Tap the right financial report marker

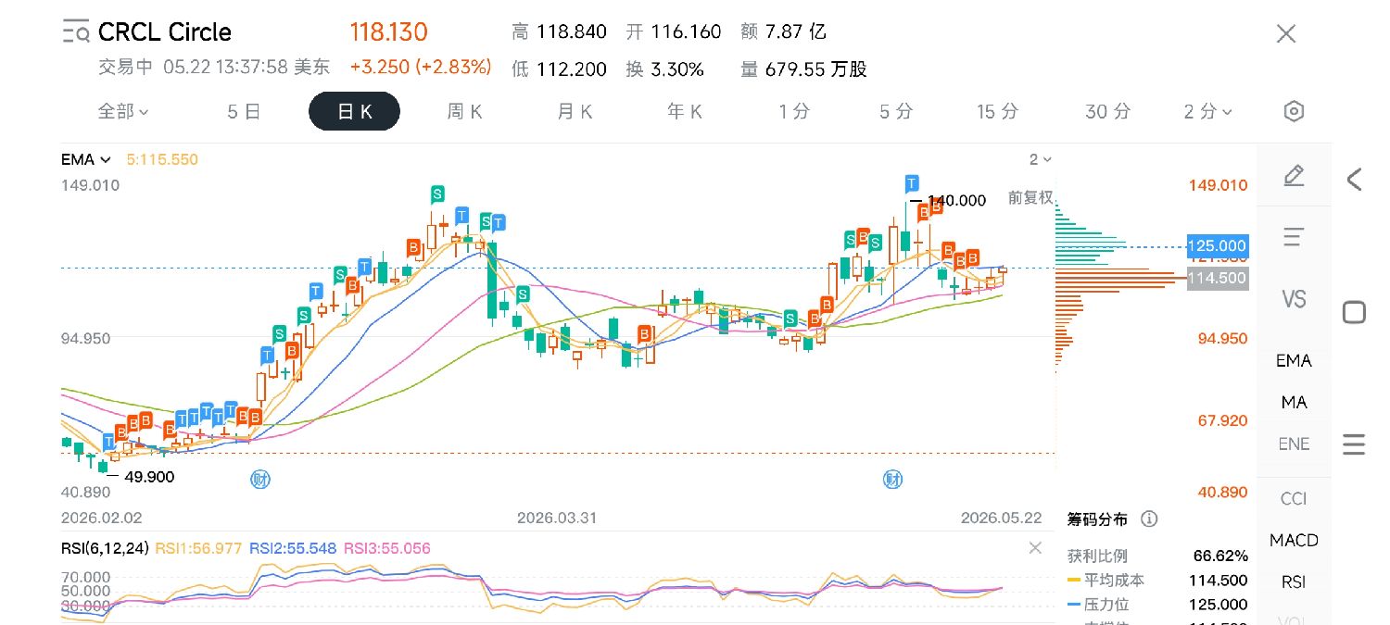click(892, 479)
